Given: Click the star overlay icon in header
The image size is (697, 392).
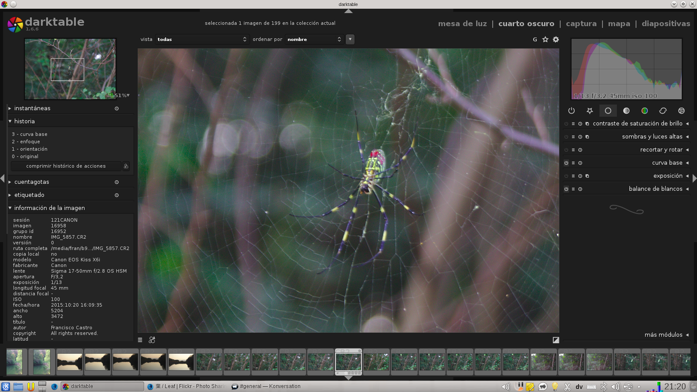Looking at the screenshot, I should 545,39.
